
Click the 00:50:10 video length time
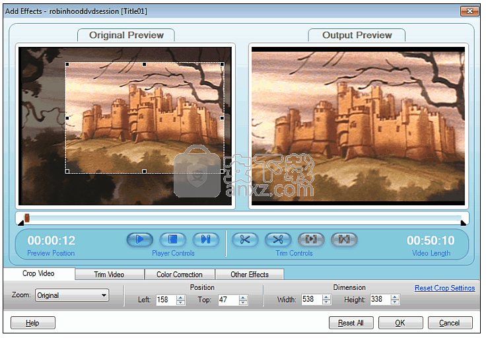[x=431, y=240]
